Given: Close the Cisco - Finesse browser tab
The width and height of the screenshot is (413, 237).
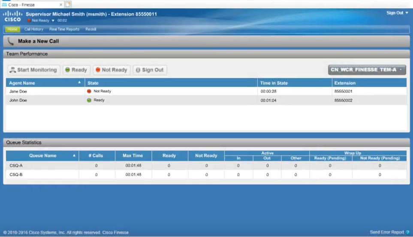Looking at the screenshot, I should click(x=61, y=4).
